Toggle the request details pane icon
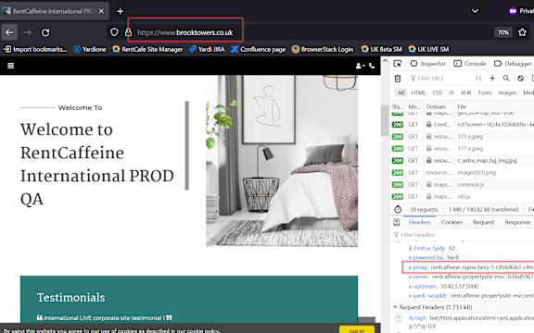Screen dimensions: 534x333 point(397,222)
